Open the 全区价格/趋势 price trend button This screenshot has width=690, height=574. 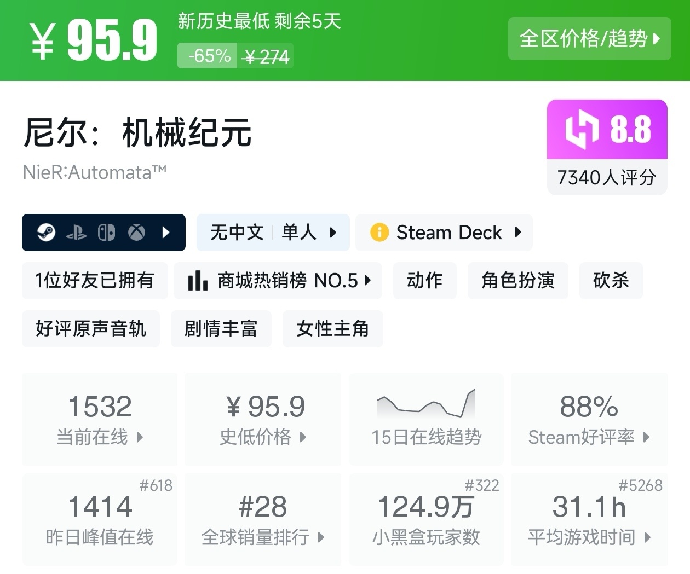pyautogui.click(x=589, y=38)
